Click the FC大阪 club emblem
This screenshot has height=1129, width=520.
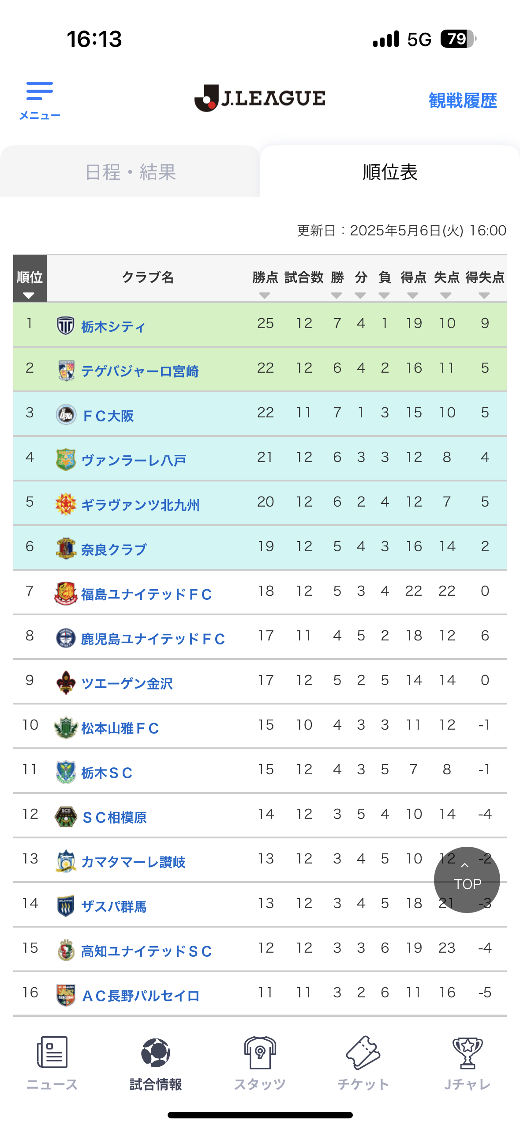[66, 415]
